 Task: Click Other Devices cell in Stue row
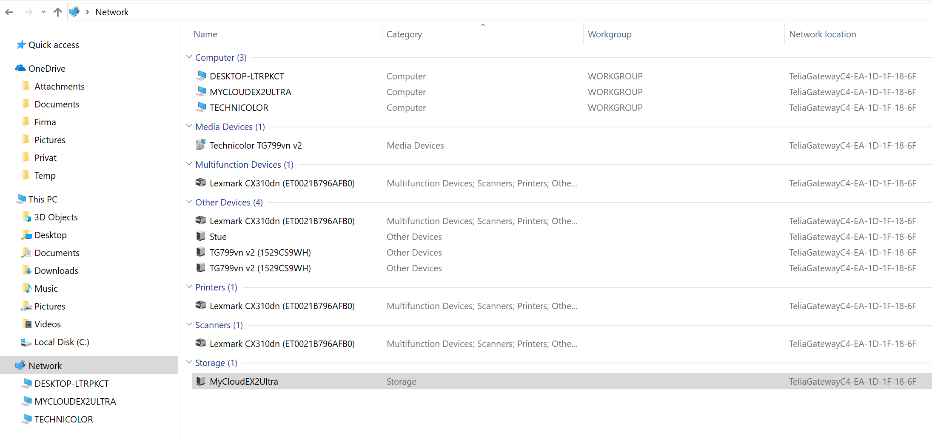(x=414, y=236)
